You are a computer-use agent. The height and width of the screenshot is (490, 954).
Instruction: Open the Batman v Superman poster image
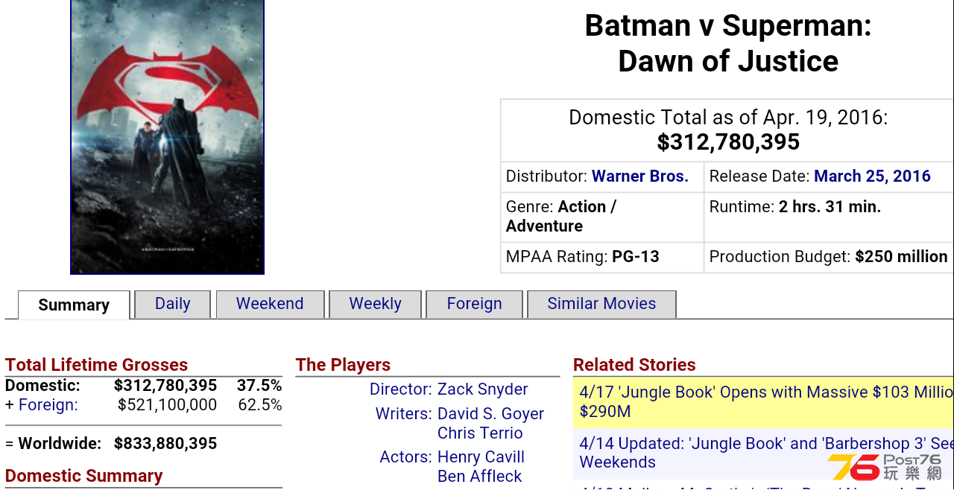point(167,137)
